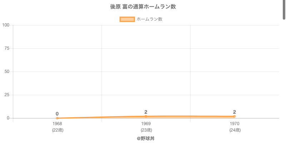Screen dimensions: 286x143
Task: Click the 1970 x-axis year label
Action: (x=235, y=124)
